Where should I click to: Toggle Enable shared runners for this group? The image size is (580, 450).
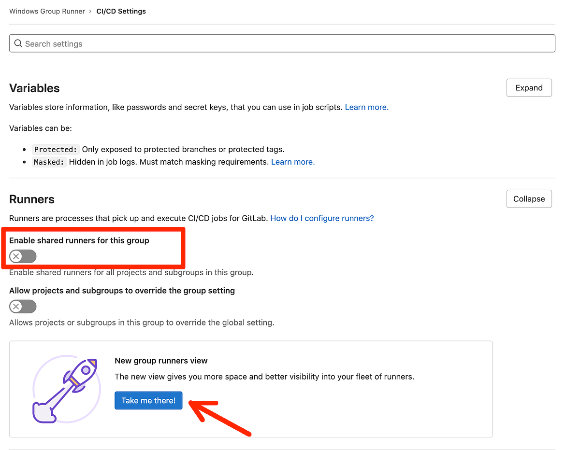[22, 256]
